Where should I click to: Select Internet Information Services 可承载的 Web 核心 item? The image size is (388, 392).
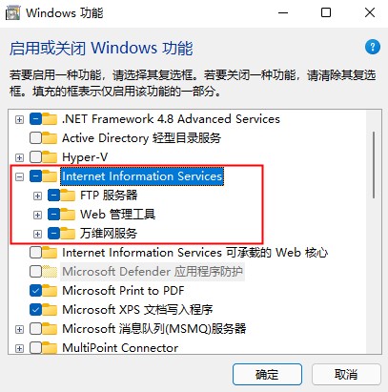click(x=194, y=253)
